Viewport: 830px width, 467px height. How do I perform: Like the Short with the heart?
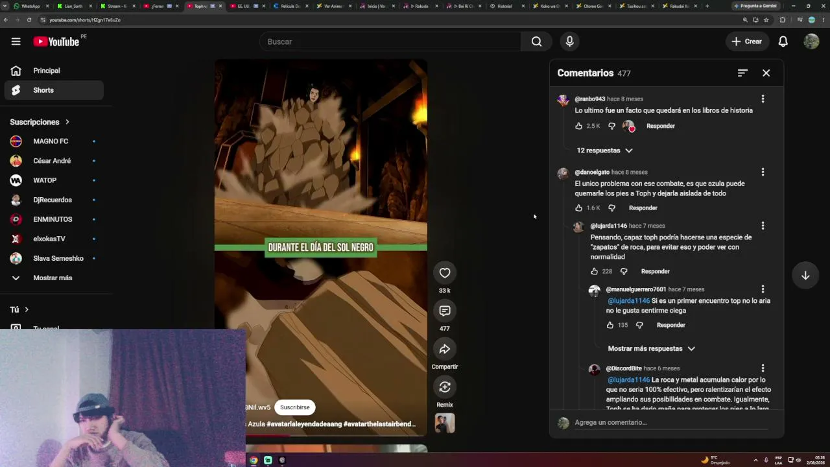click(x=445, y=273)
